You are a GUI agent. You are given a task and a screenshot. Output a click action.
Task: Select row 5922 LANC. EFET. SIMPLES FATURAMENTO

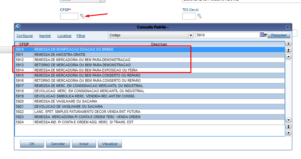tap(150, 112)
